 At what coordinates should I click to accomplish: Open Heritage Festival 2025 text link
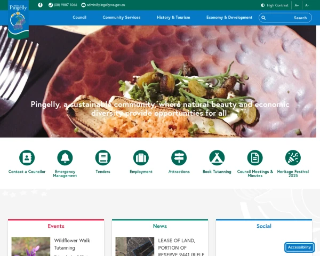[293, 173]
